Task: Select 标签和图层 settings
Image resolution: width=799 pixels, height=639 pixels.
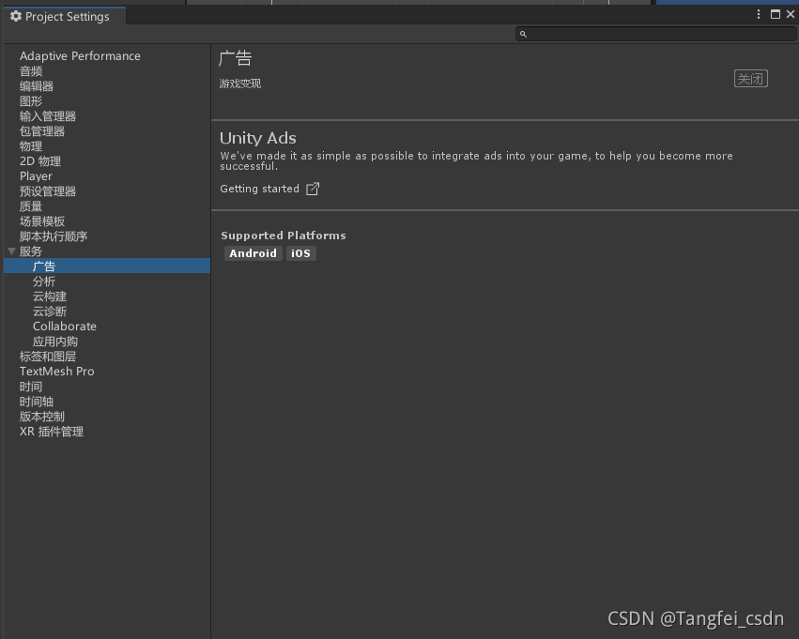Action: [x=47, y=357]
